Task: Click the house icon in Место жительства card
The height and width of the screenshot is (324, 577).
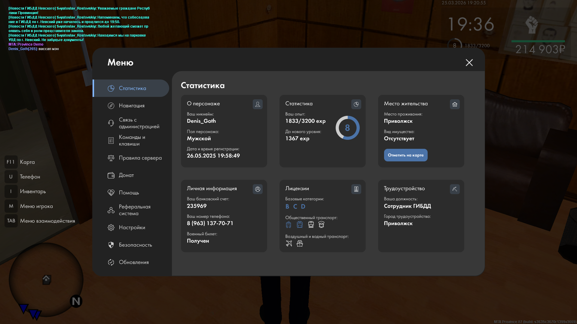Action: pos(455,104)
